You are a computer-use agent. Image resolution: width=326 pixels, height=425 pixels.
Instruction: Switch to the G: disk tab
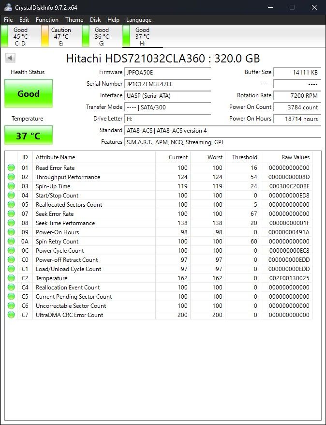102,36
